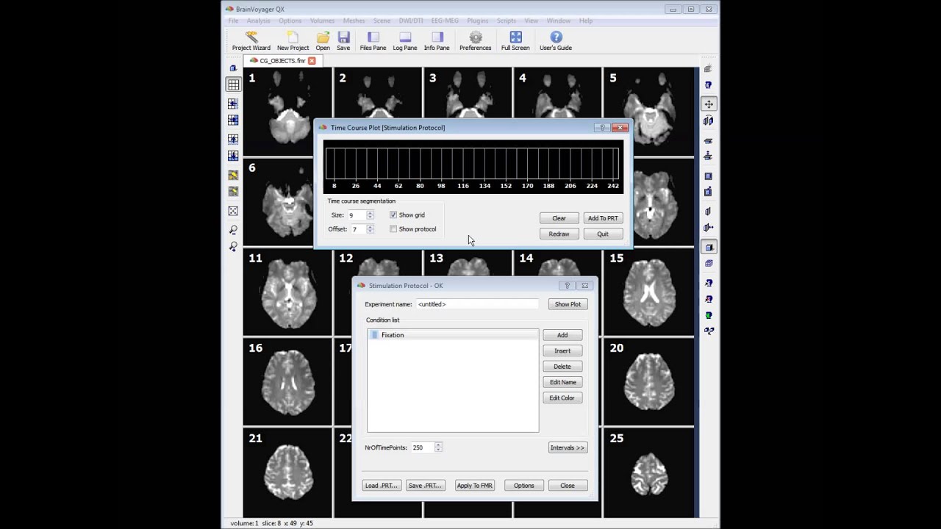Image resolution: width=941 pixels, height=529 pixels.
Task: Click the Fixation condition color swatch
Action: point(374,335)
